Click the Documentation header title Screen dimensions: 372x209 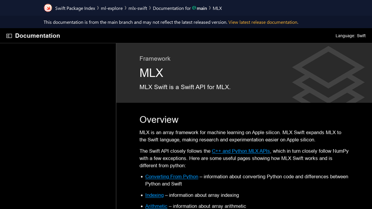coord(37,36)
